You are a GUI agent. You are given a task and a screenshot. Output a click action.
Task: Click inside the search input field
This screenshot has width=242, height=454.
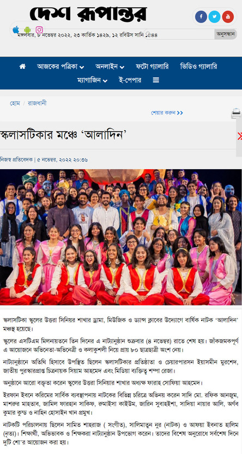pos(179,34)
